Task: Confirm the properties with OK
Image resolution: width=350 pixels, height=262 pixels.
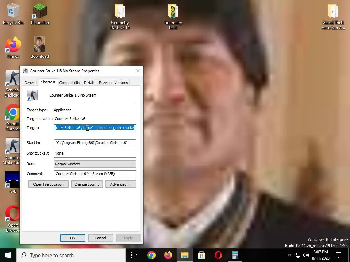Action: click(73, 238)
